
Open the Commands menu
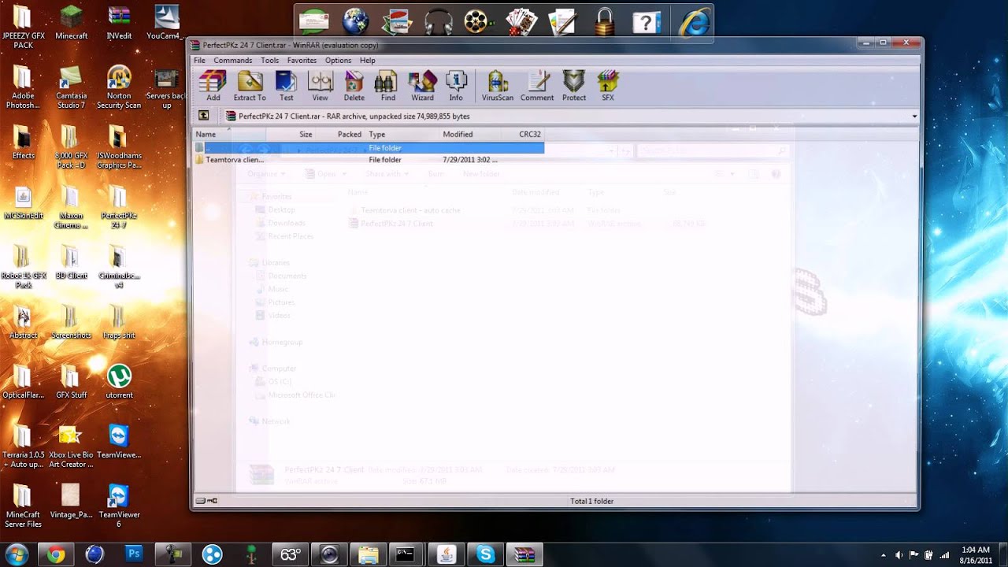(x=233, y=60)
